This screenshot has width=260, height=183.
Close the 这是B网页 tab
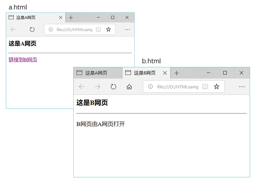[165, 73]
